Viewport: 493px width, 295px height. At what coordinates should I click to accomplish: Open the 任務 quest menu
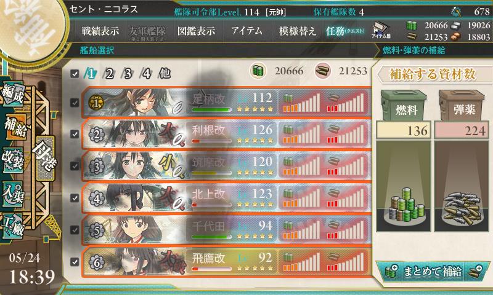345,31
